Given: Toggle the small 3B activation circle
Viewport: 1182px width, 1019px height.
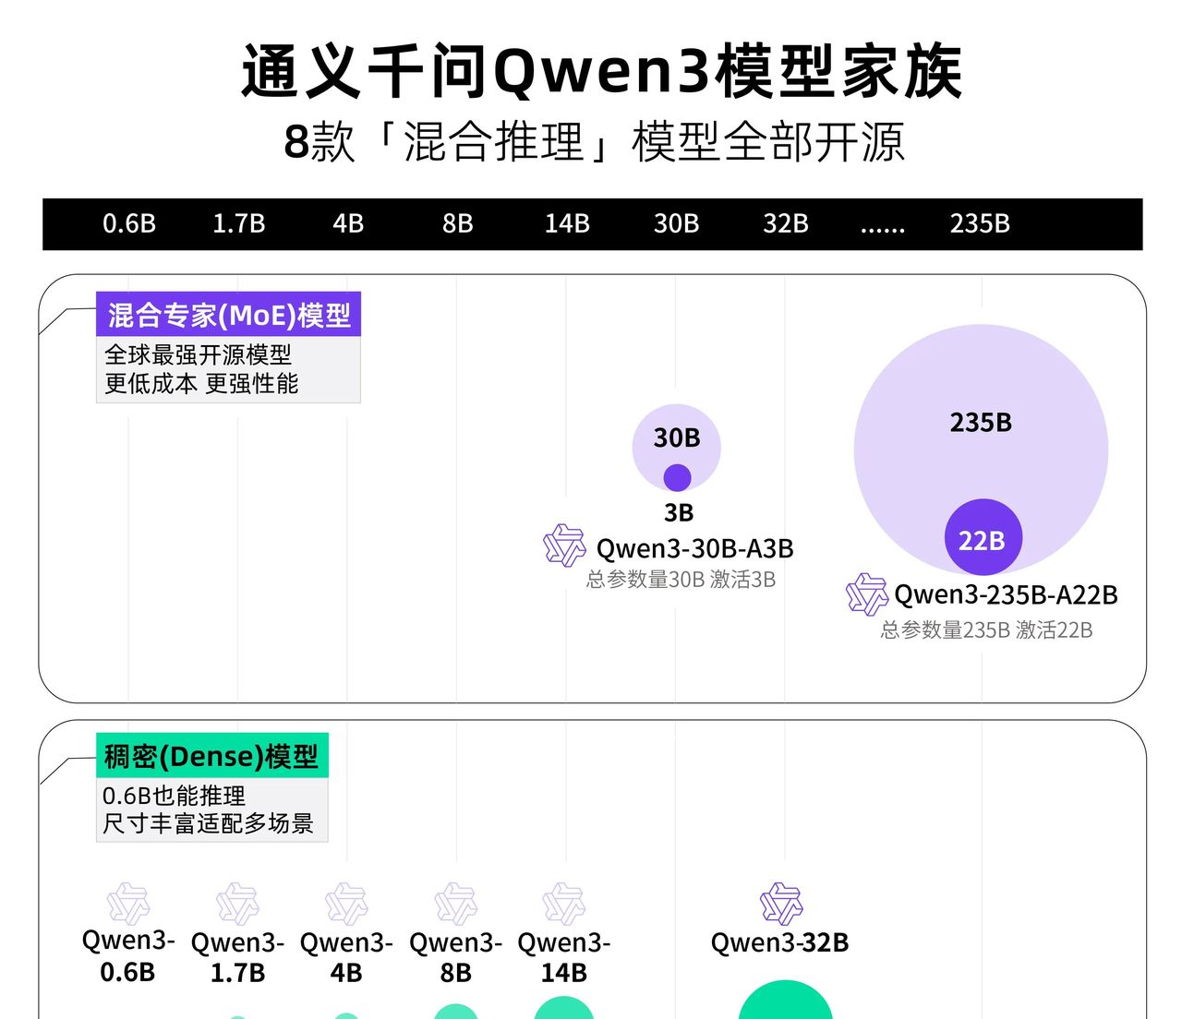Looking at the screenshot, I should coord(677,477).
